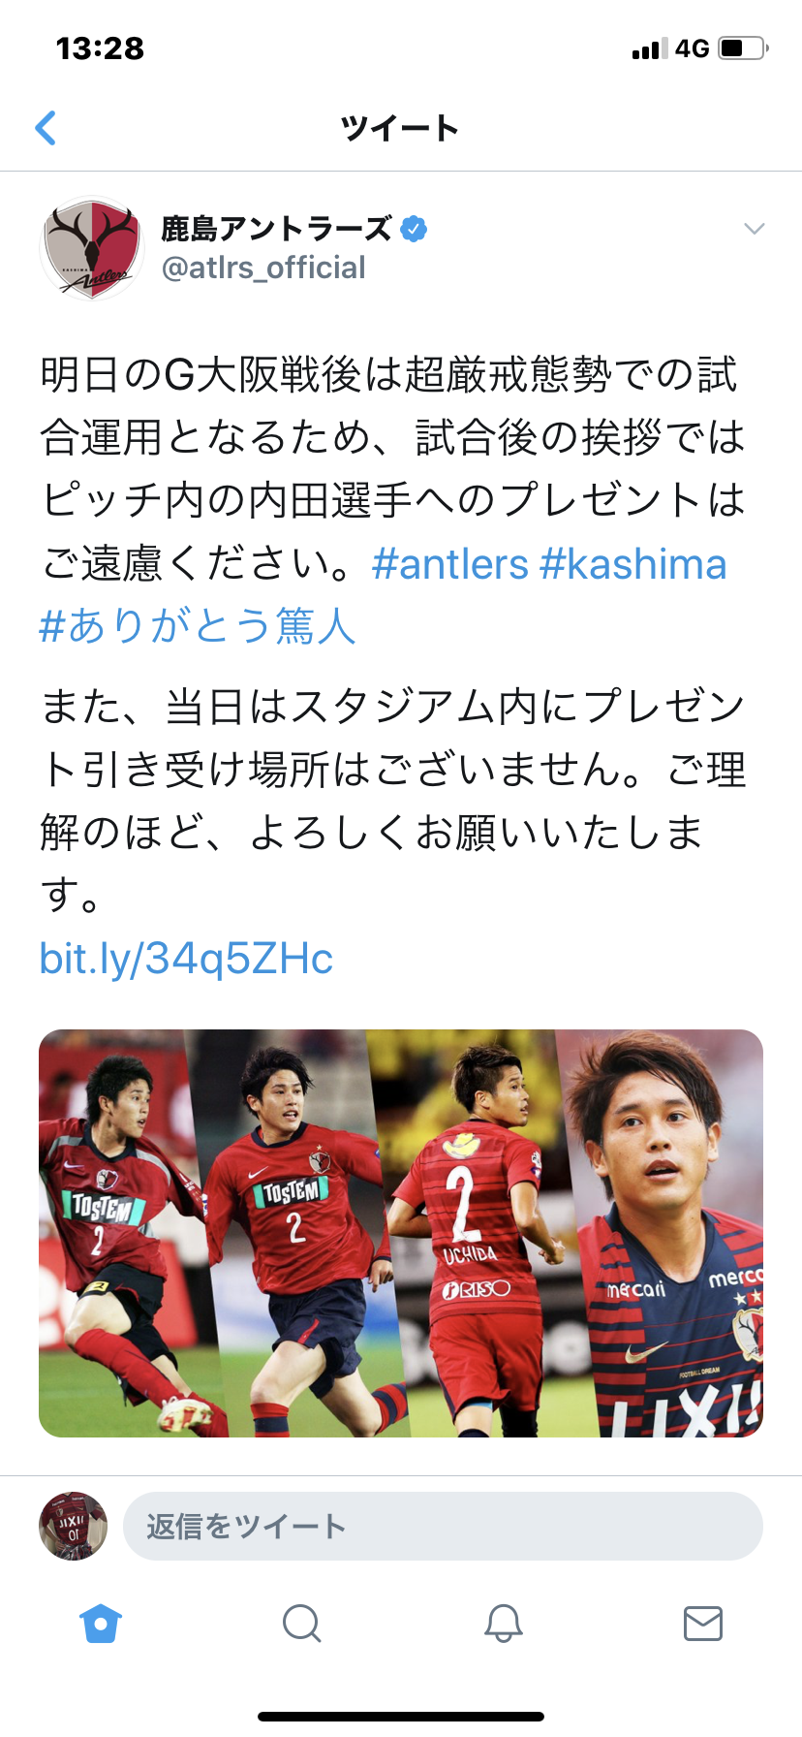This screenshot has height=1737, width=802.
Task: Tap the blue back arrow
Action: coord(46,127)
